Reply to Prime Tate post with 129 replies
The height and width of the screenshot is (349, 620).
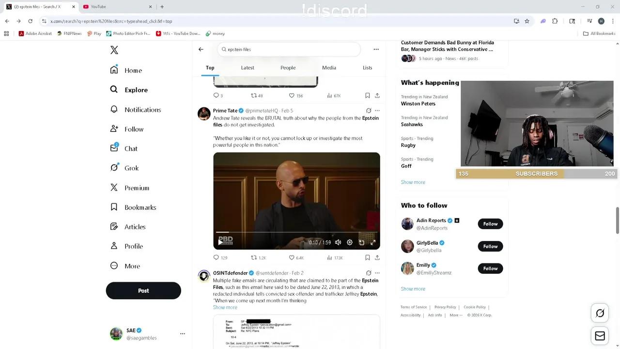(x=220, y=257)
